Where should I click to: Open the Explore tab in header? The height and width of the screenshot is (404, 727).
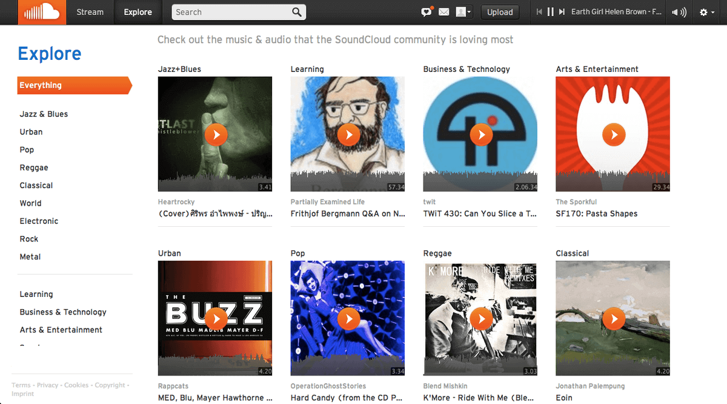click(x=138, y=12)
